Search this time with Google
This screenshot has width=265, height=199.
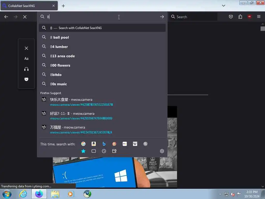point(83,144)
